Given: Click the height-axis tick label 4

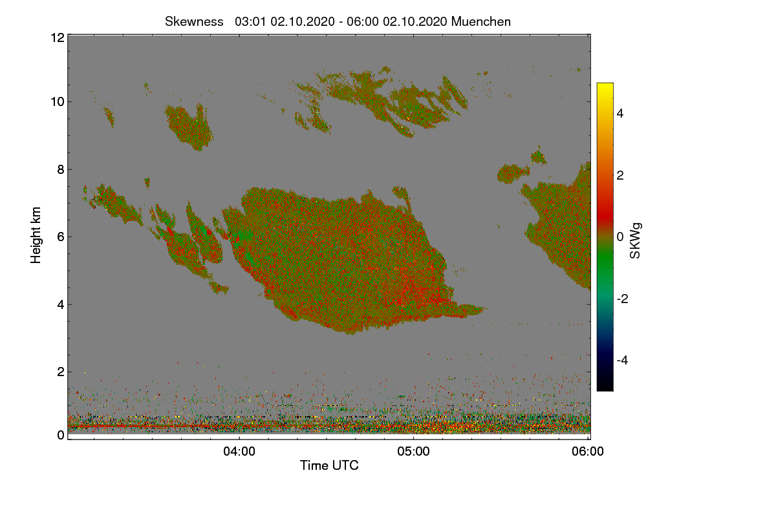Looking at the screenshot, I should (x=60, y=304).
